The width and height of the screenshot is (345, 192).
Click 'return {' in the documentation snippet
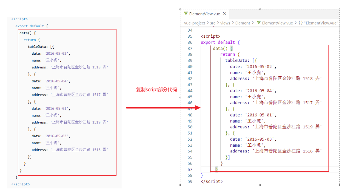[32, 40]
